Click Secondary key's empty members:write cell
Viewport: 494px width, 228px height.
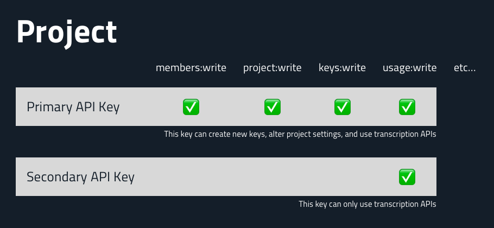click(x=191, y=177)
